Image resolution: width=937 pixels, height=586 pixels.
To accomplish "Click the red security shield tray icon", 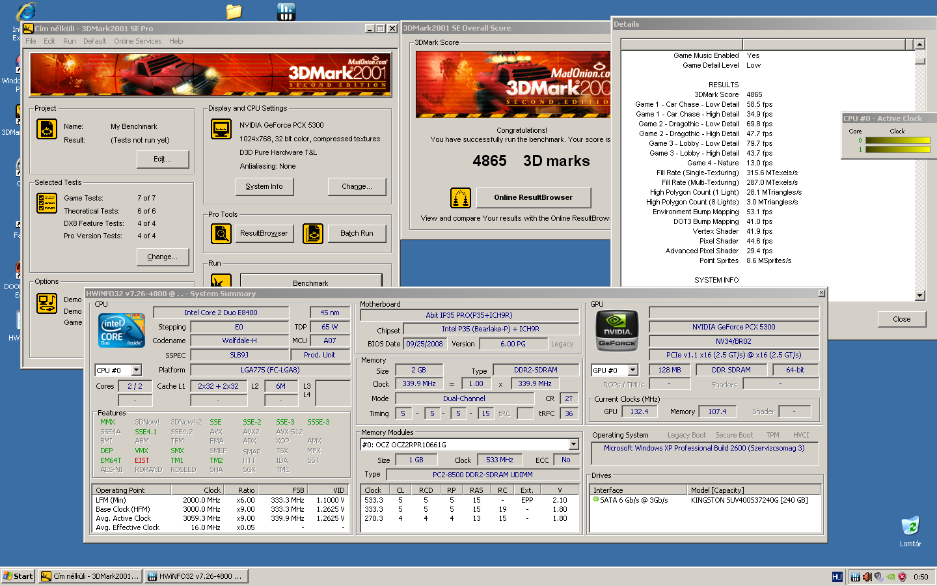I will [902, 577].
